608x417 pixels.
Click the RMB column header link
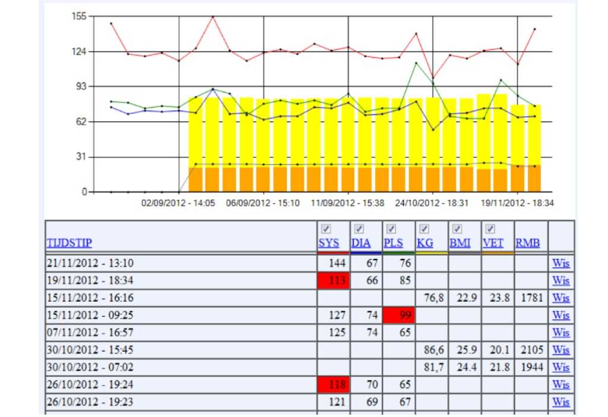tap(527, 243)
